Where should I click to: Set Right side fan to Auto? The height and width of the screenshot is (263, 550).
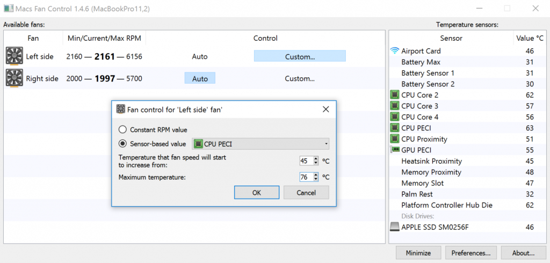click(x=200, y=78)
